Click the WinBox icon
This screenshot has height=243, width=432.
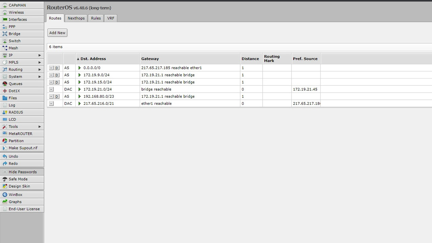coord(5,195)
